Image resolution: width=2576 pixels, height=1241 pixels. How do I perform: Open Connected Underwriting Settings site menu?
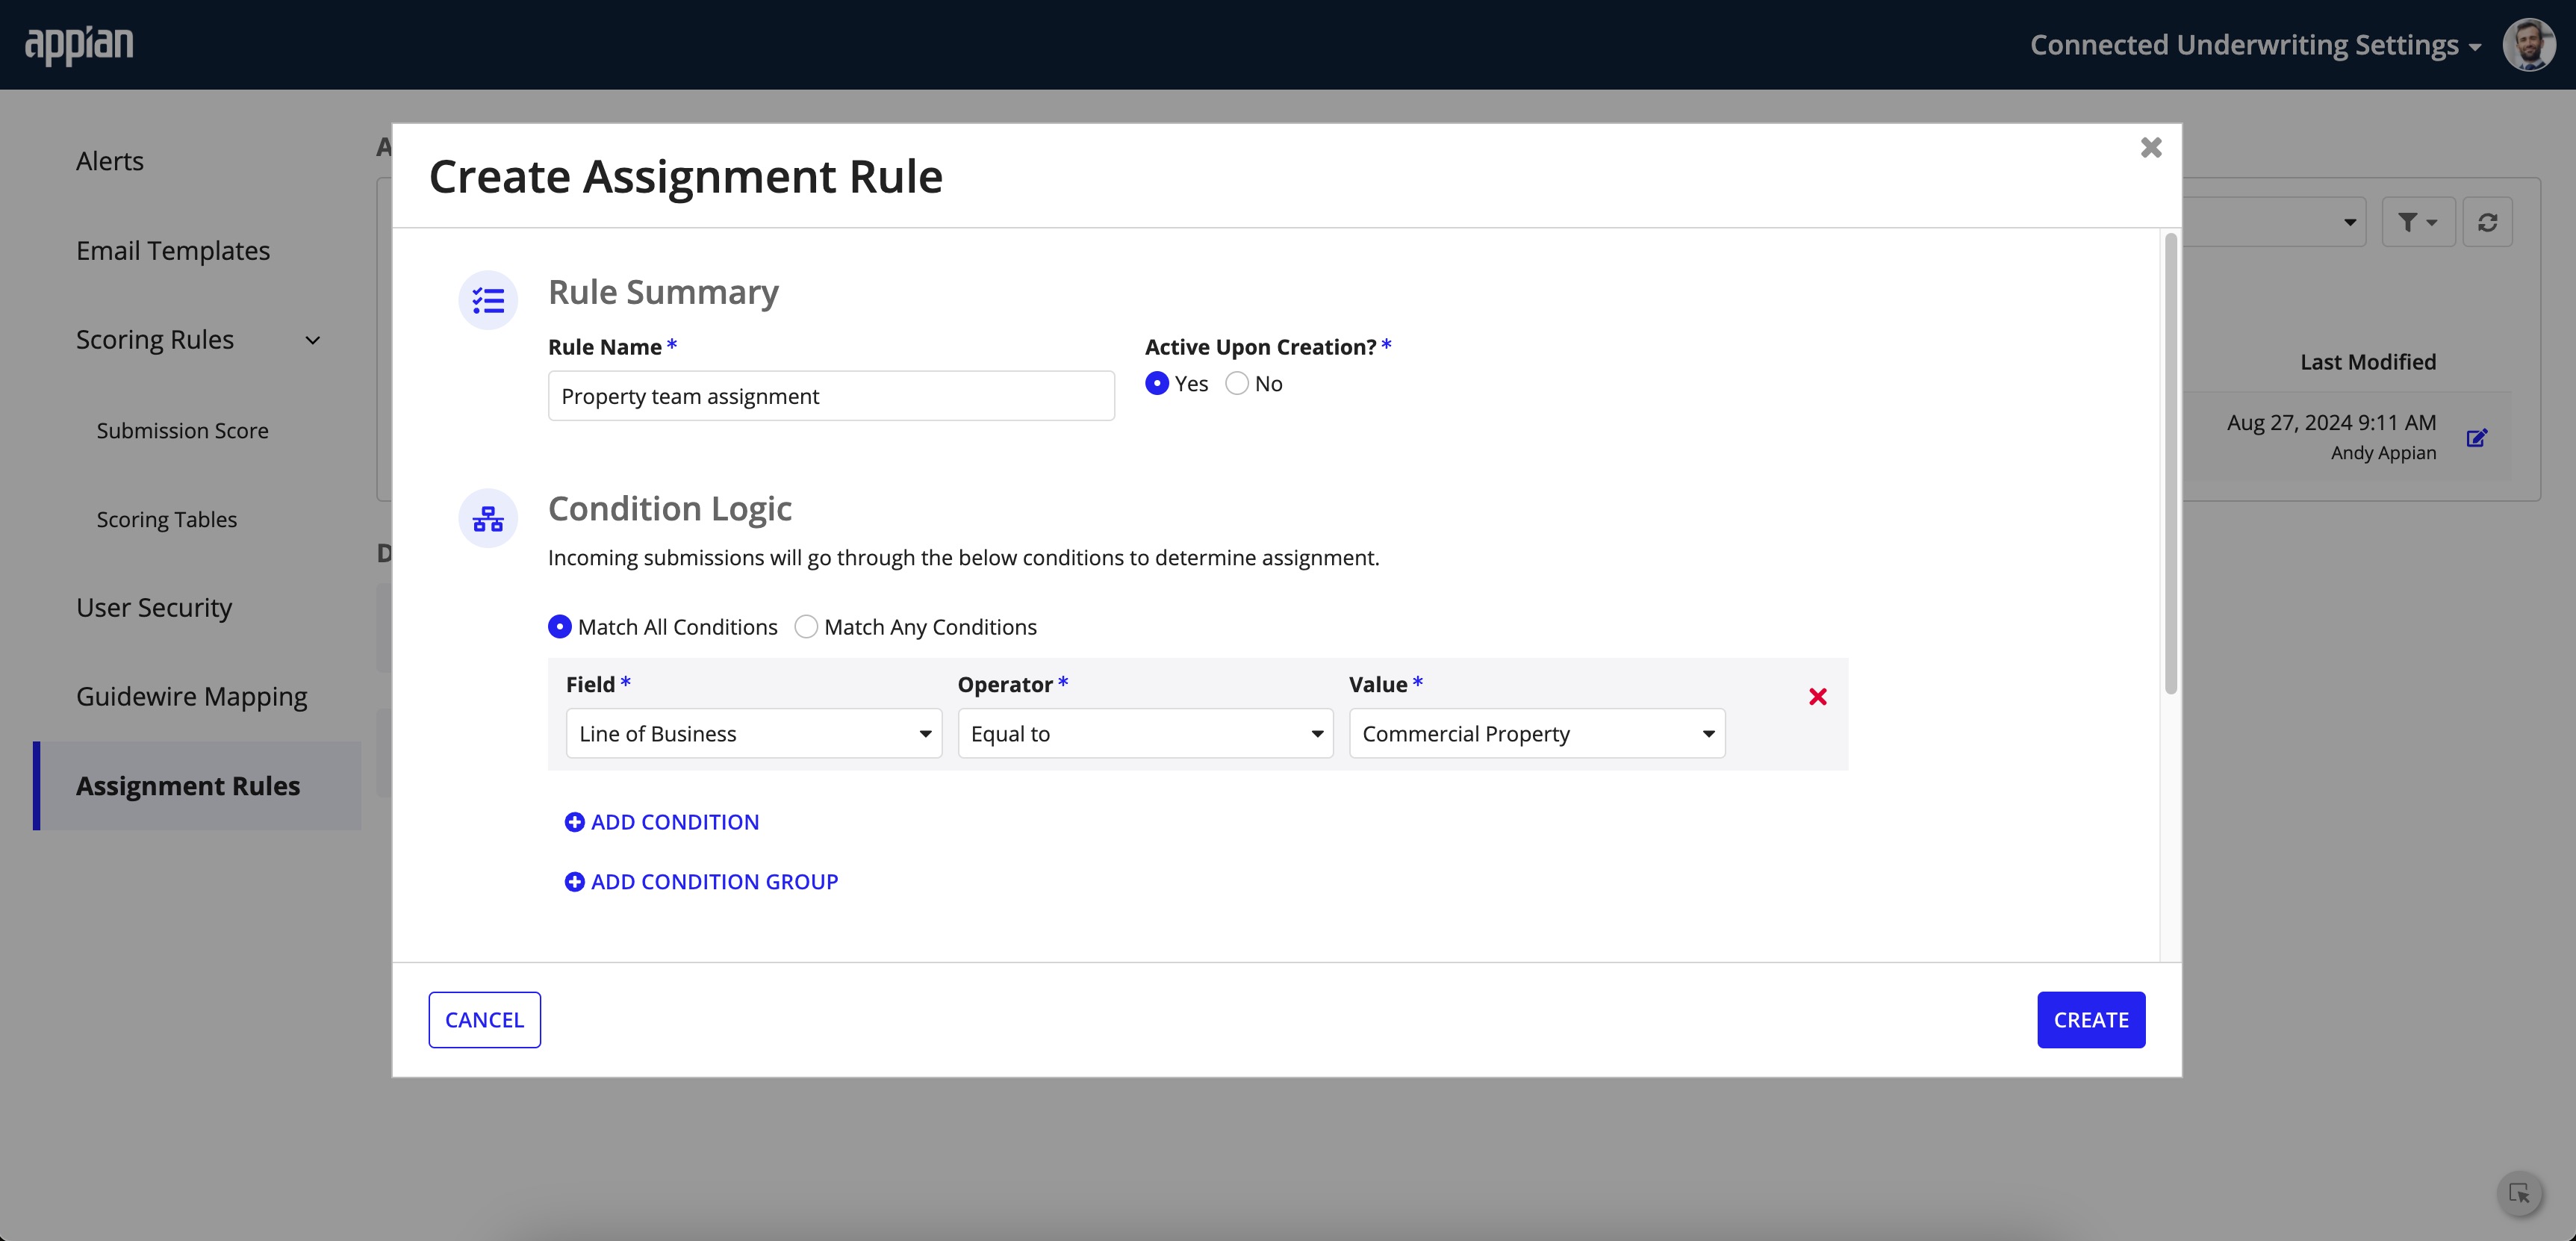coord(2255,45)
